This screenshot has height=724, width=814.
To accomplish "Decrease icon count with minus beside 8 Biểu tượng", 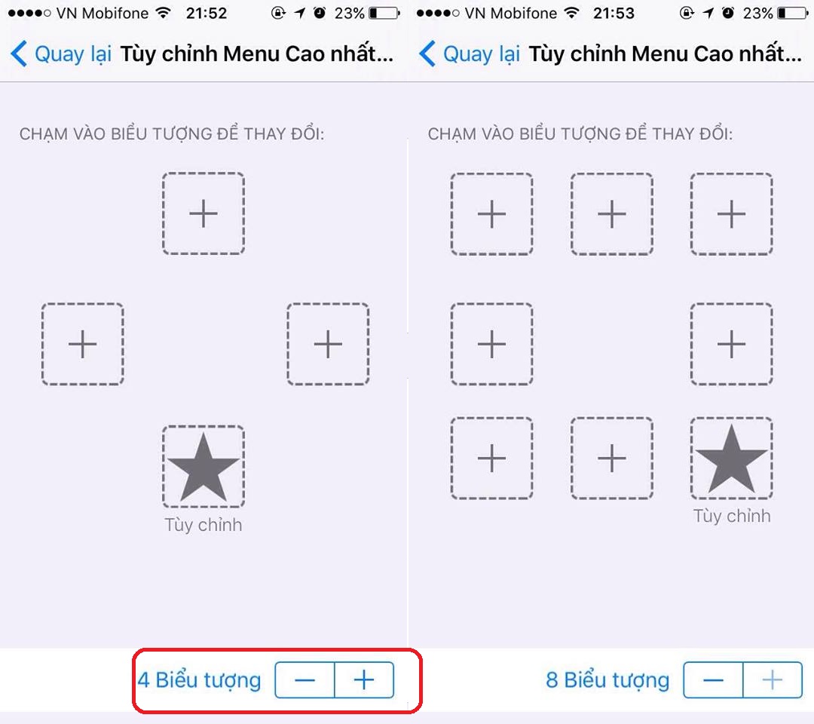I will coord(713,680).
